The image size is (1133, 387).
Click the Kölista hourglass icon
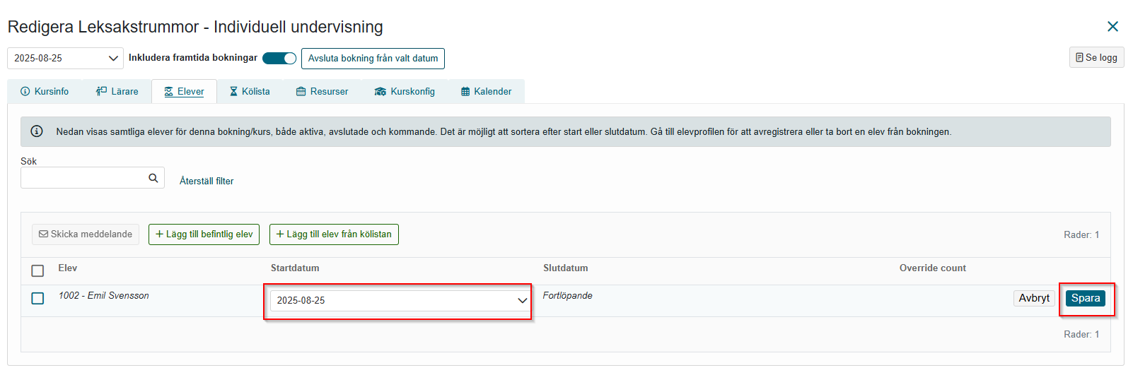pos(233,91)
